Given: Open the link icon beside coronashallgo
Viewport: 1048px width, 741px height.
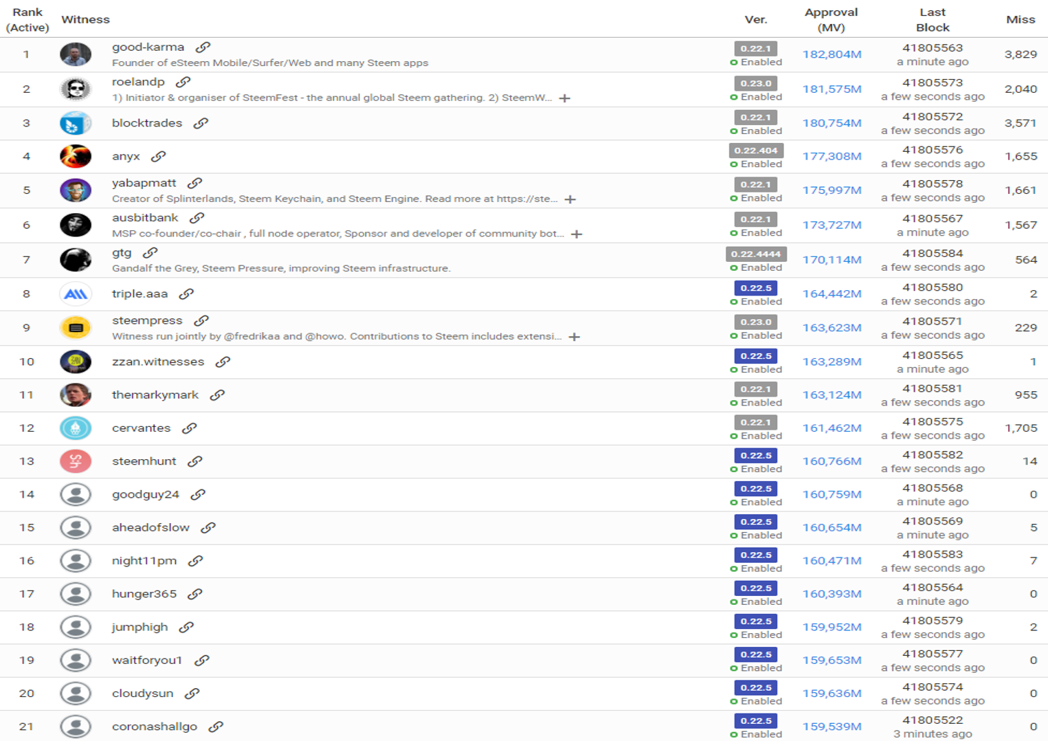Looking at the screenshot, I should coord(216,726).
